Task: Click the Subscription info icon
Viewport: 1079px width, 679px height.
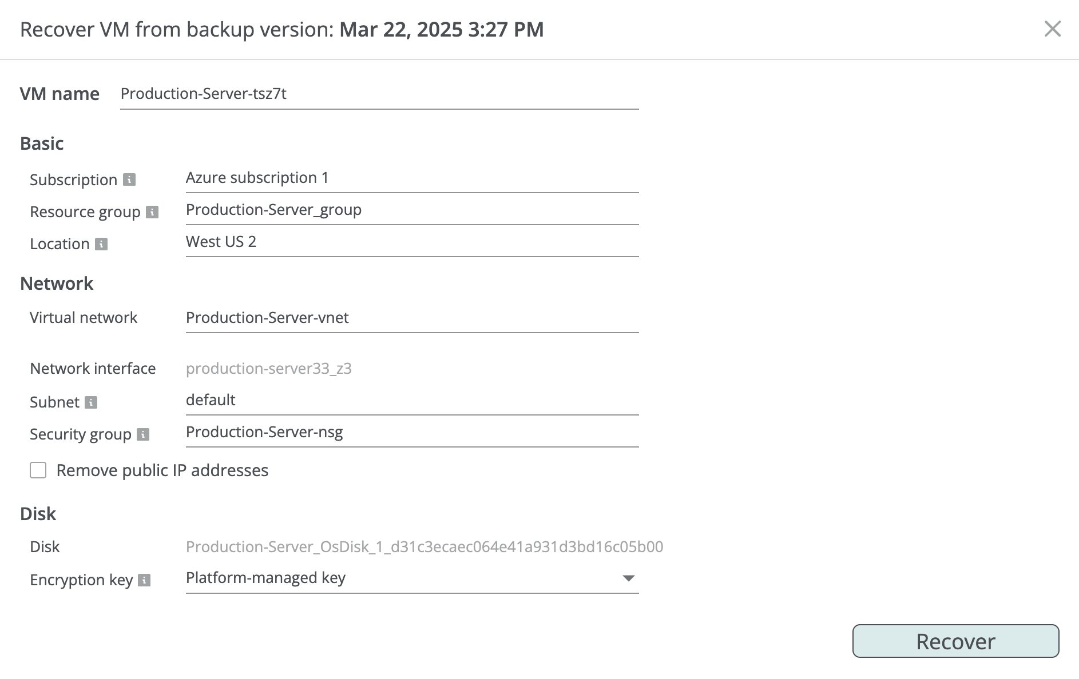Action: (x=129, y=179)
